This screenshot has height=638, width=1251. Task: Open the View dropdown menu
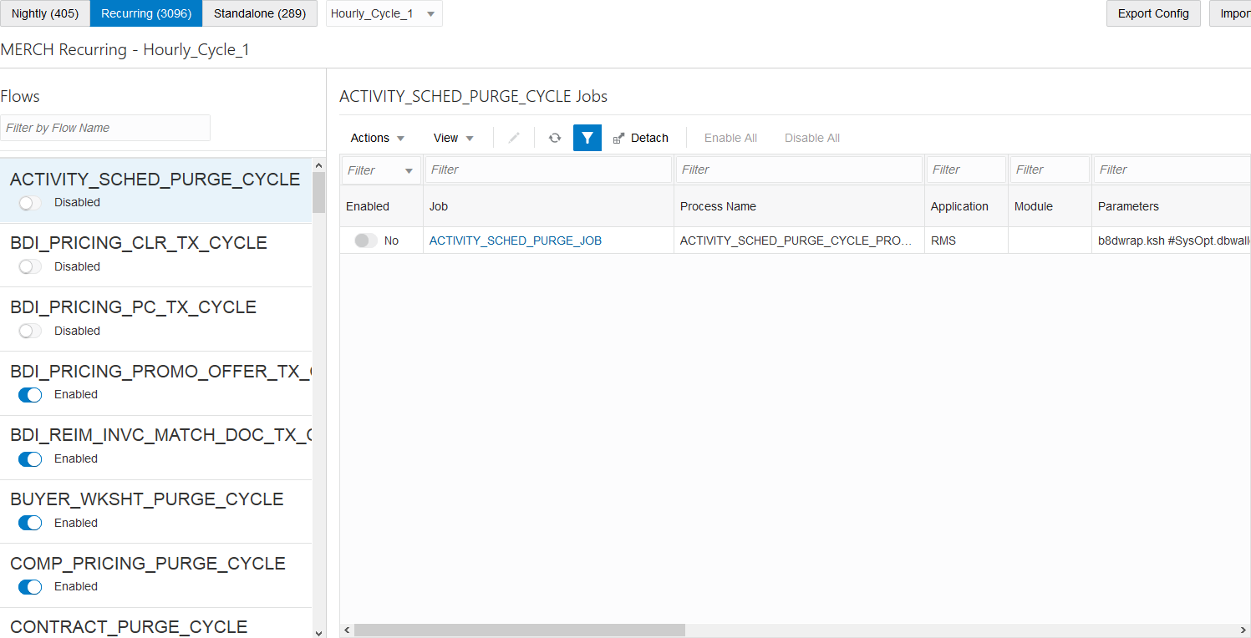454,138
